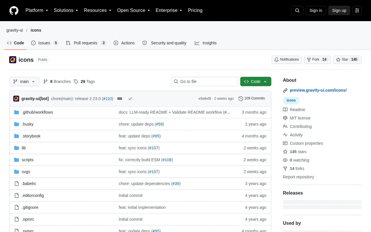371x232 pixels.
Task: Open the main branch selector
Action: [x=24, y=81]
